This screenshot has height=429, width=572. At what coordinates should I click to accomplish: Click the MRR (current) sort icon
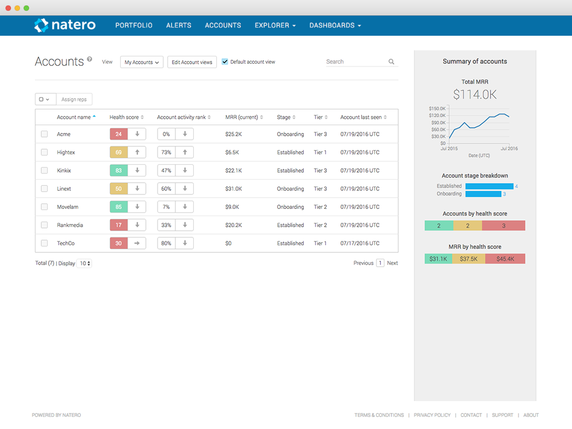[261, 117]
